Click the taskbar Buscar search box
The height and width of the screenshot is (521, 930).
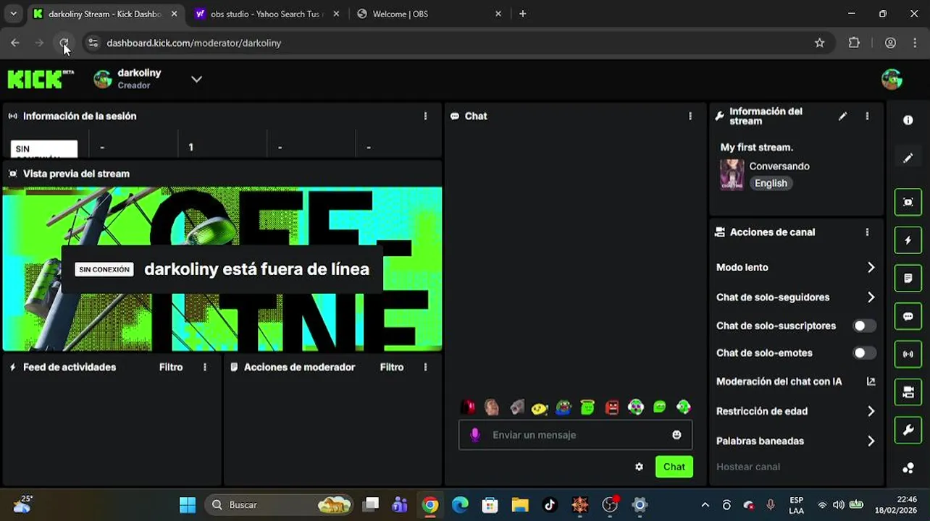[x=280, y=504]
